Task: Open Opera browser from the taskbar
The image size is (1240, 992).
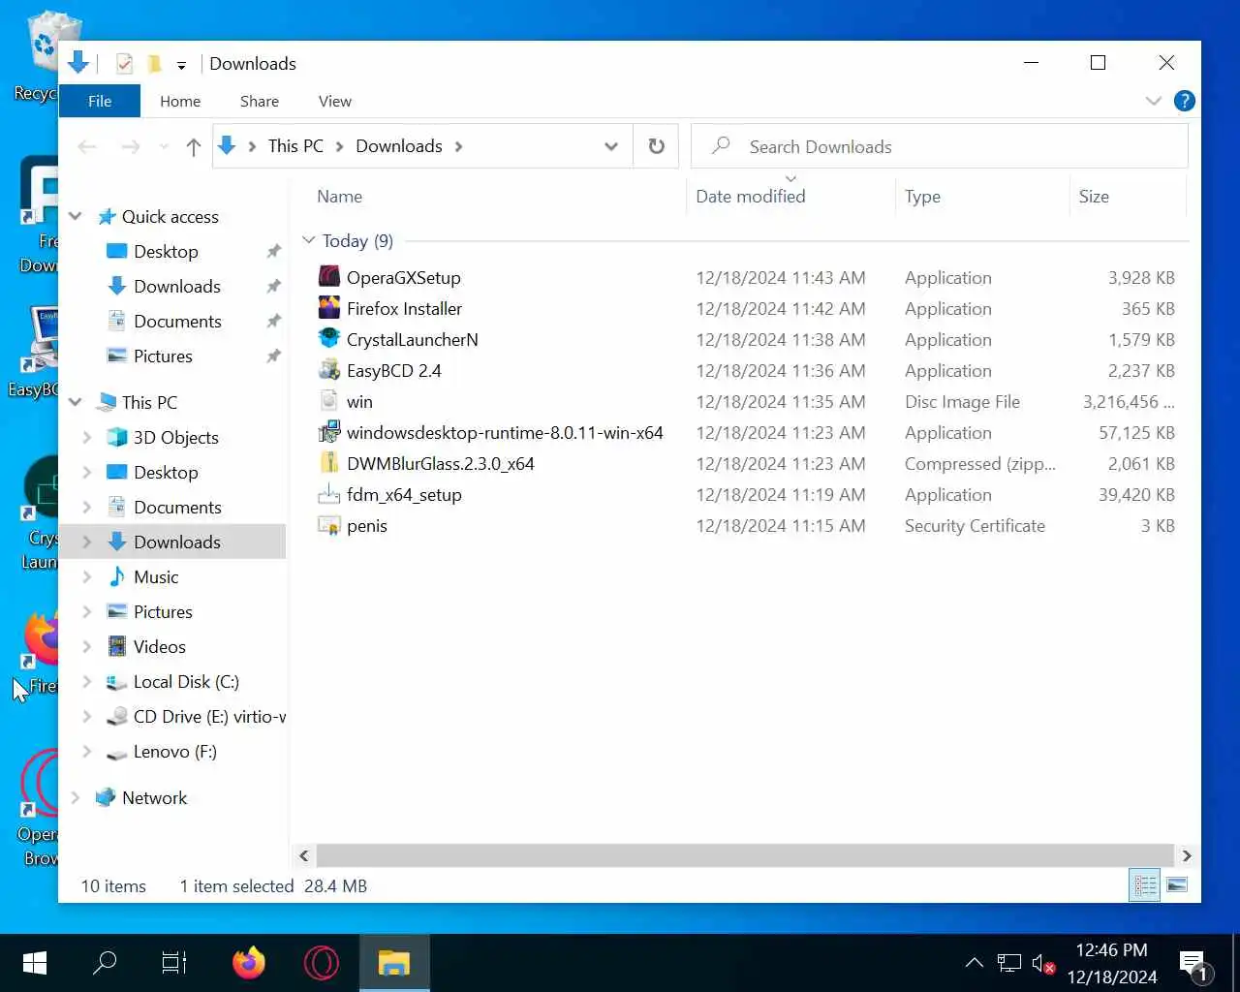Action: tap(322, 963)
